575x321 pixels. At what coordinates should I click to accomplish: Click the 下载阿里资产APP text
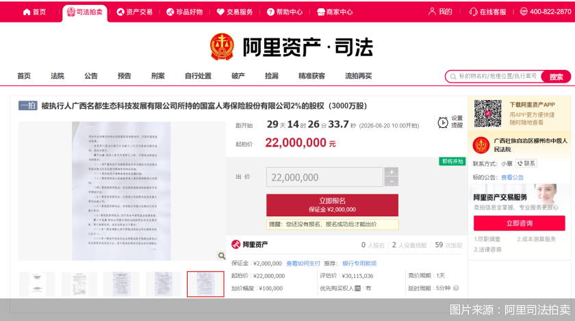pyautogui.click(x=532, y=105)
